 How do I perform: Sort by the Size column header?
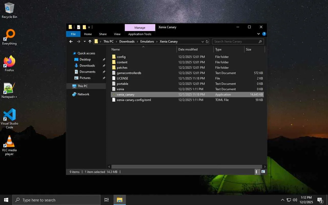click(254, 49)
